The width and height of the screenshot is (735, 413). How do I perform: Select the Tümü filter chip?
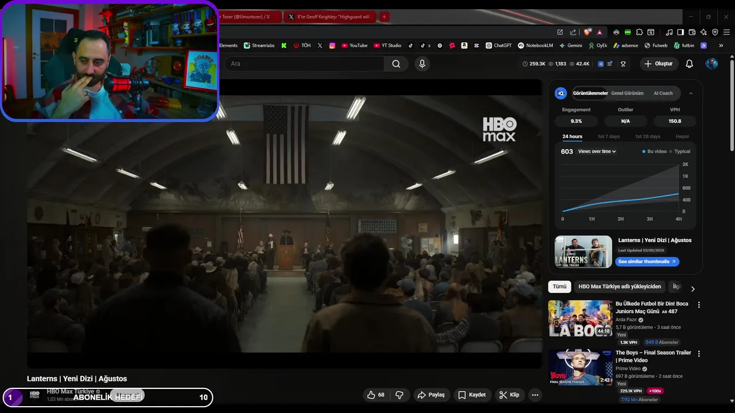tap(559, 286)
